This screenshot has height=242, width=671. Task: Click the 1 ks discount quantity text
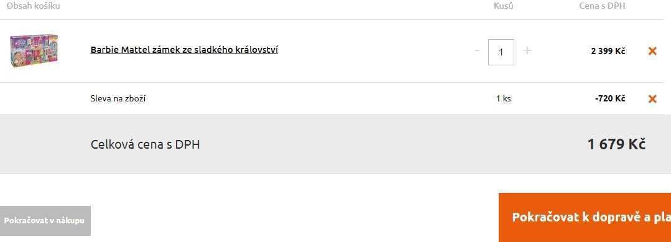click(x=504, y=98)
